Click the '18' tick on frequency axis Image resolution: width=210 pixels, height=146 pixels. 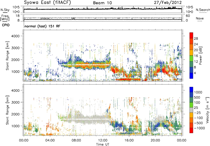[18, 16]
